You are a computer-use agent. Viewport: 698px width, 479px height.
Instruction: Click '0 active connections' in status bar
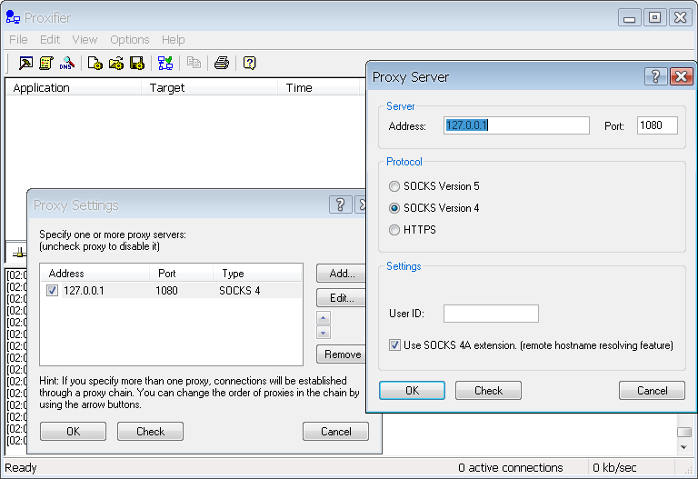click(x=511, y=467)
